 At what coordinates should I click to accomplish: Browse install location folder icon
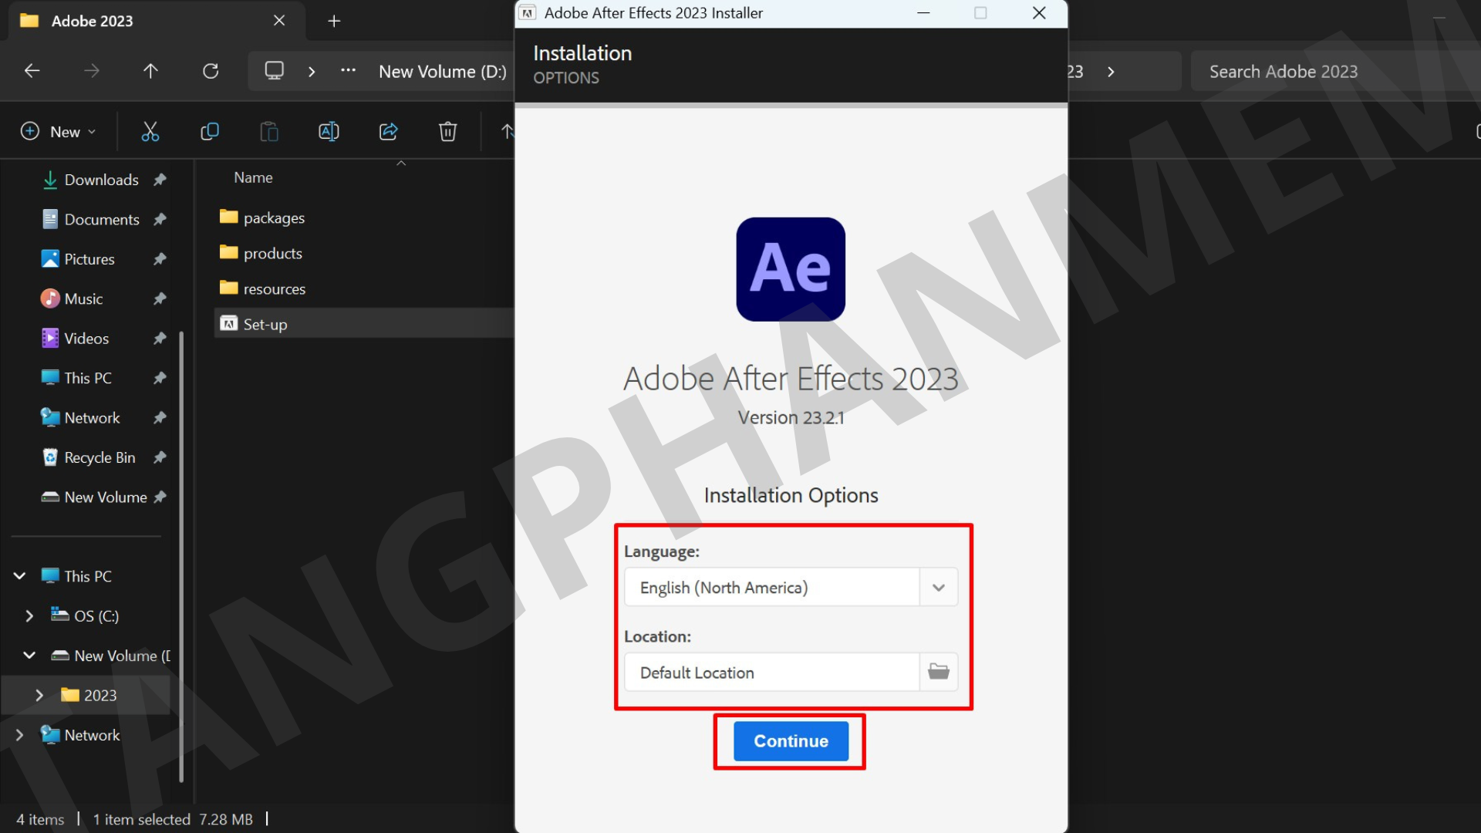[x=938, y=672]
